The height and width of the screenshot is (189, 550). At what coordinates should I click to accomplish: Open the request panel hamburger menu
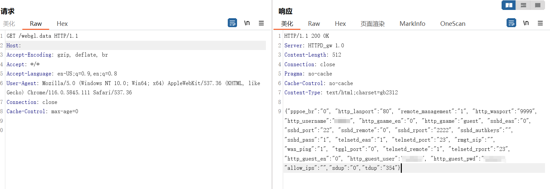click(261, 23)
